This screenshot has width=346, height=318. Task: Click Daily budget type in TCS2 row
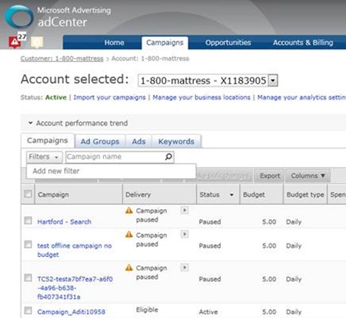point(294,279)
